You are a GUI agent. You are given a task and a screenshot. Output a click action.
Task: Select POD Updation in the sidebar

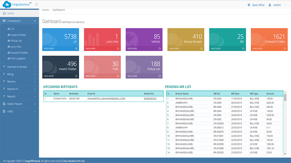click(x=18, y=59)
